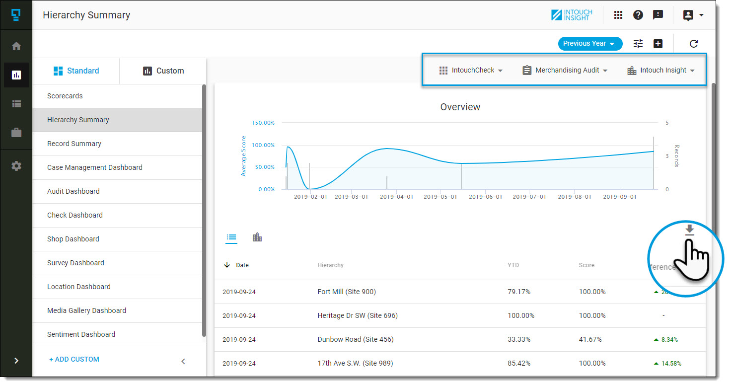Switch to the Custom dashboards tab

[x=163, y=71]
